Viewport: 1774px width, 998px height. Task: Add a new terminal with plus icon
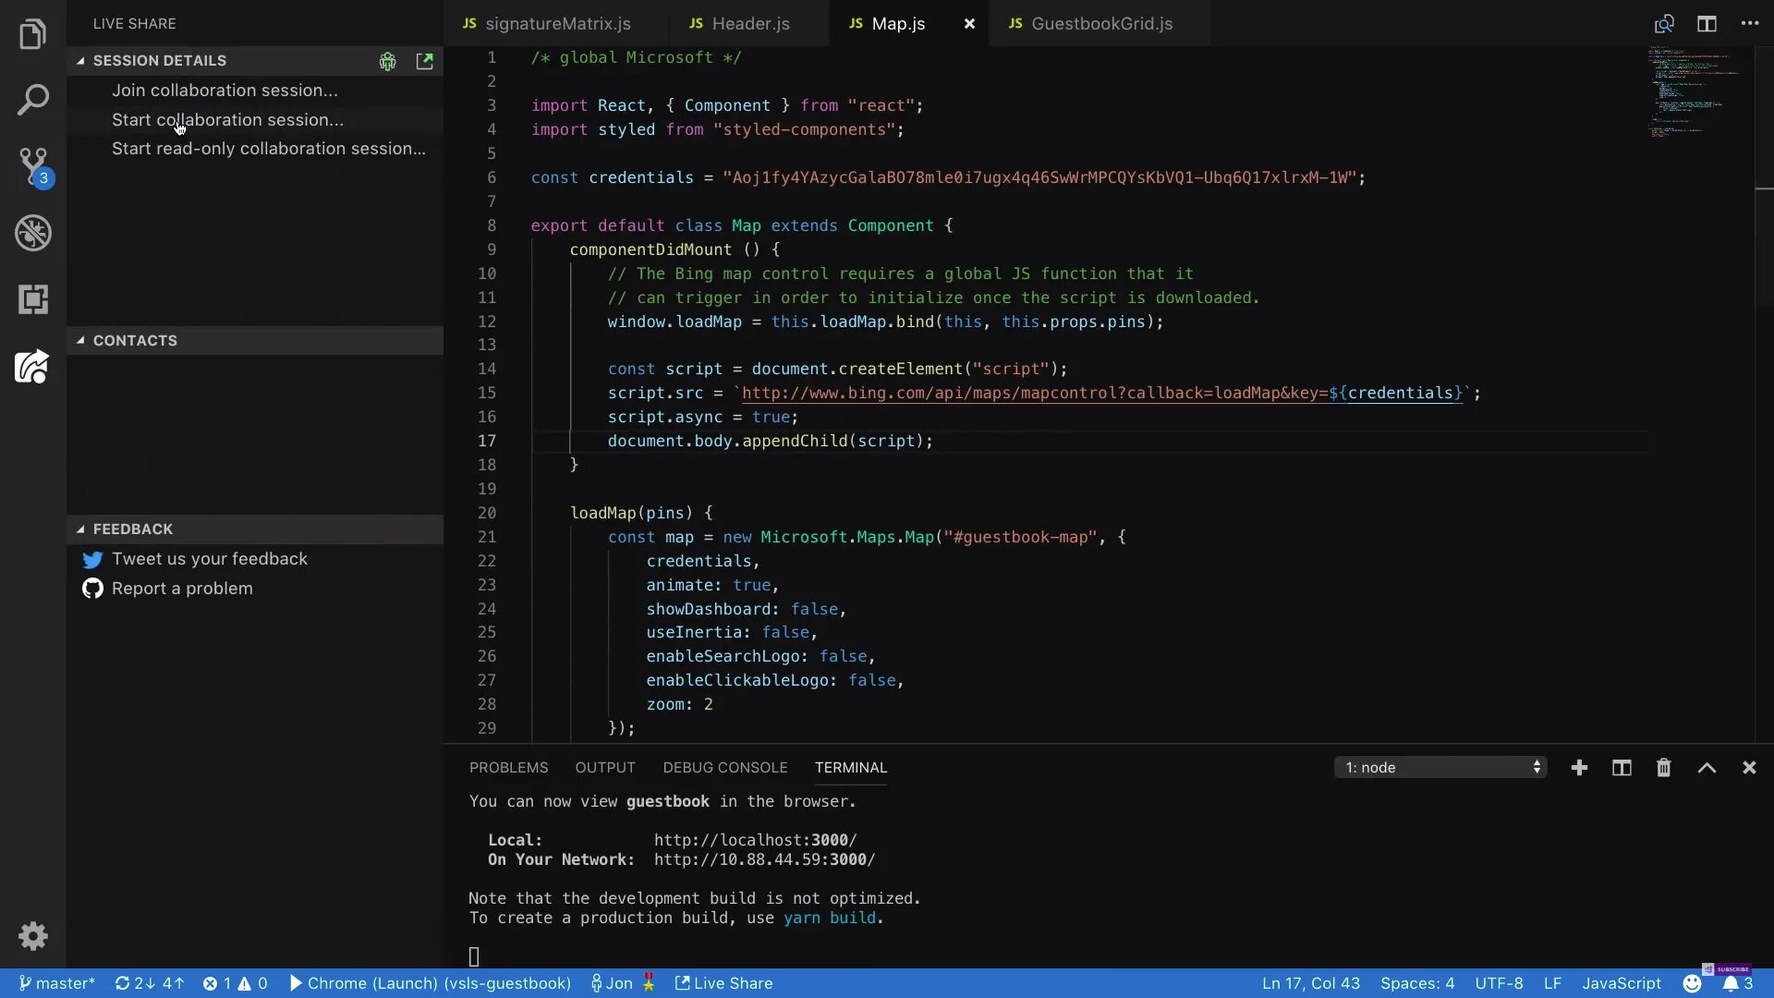click(1579, 768)
